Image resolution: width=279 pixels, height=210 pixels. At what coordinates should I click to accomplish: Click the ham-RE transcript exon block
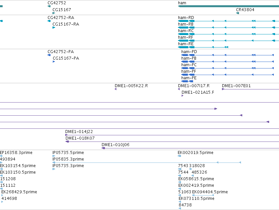(183, 47)
